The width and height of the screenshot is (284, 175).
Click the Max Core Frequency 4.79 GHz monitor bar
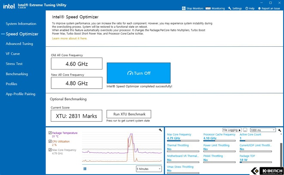click(x=183, y=141)
